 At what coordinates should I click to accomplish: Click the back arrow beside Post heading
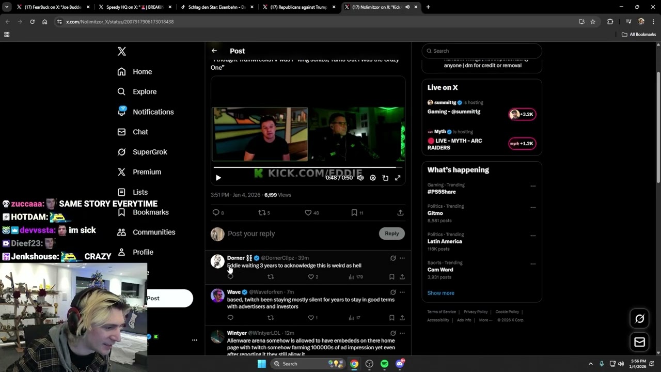pos(214,51)
